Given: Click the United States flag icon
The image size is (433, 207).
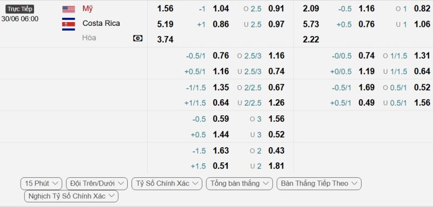Looking at the screenshot, I should point(69,9).
